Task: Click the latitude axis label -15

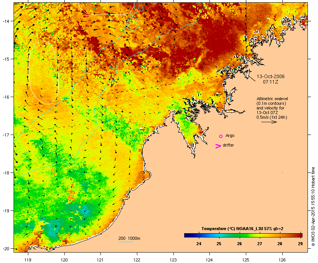Action: pos(5,59)
